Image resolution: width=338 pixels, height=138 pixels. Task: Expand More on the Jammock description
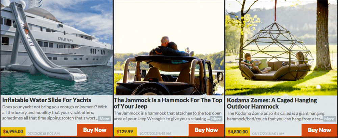pos(216,119)
